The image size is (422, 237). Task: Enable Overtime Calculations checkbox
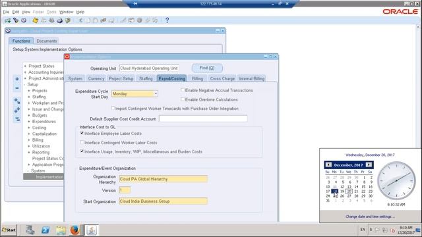pos(183,99)
